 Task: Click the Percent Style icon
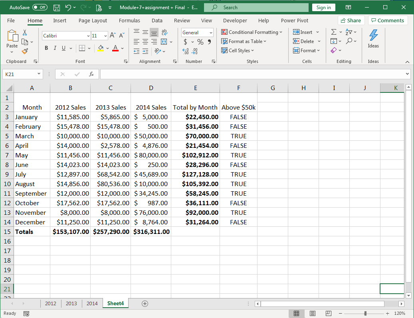pyautogui.click(x=200, y=41)
